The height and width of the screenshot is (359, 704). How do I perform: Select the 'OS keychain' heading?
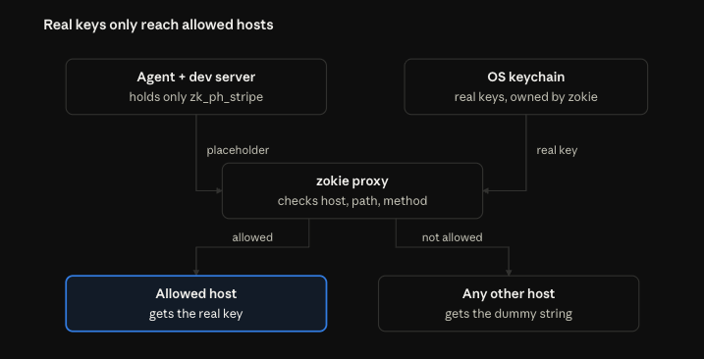(x=526, y=77)
